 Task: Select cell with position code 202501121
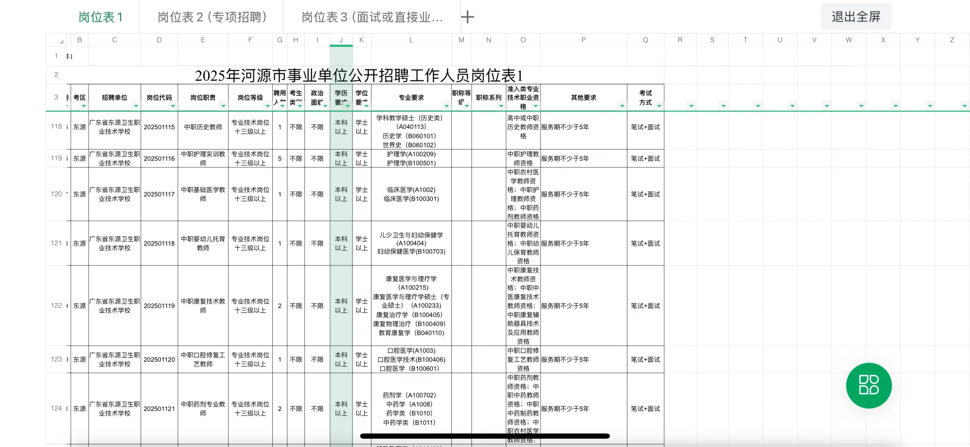click(x=159, y=409)
